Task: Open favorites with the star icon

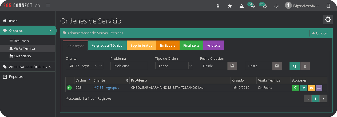Action: pos(229,6)
